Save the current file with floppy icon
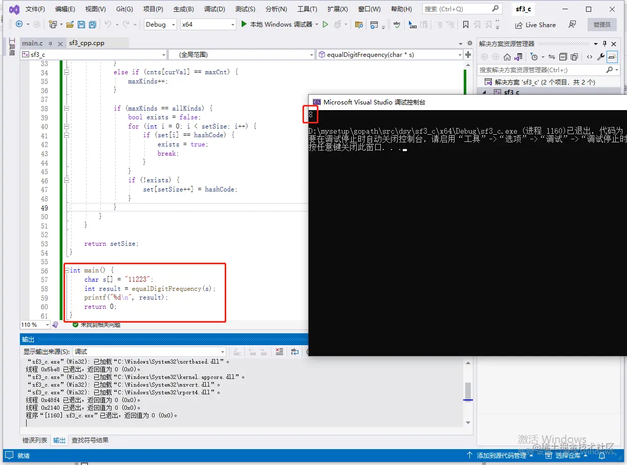This screenshot has height=465, width=627. click(82, 24)
